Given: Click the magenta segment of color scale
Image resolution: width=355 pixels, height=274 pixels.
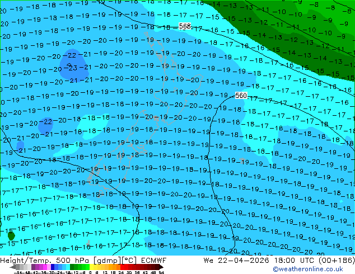Looking at the screenshot, I should pos(45,267).
